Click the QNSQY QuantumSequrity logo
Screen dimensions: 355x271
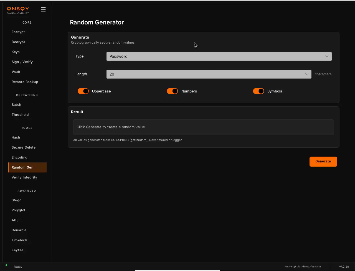pyautogui.click(x=18, y=11)
